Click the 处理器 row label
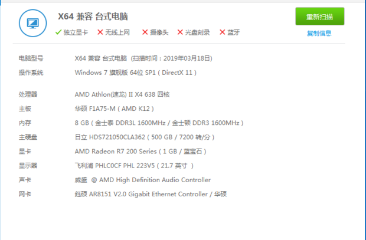Image resolution: width=366 pixels, height=240 pixels. tap(28, 94)
